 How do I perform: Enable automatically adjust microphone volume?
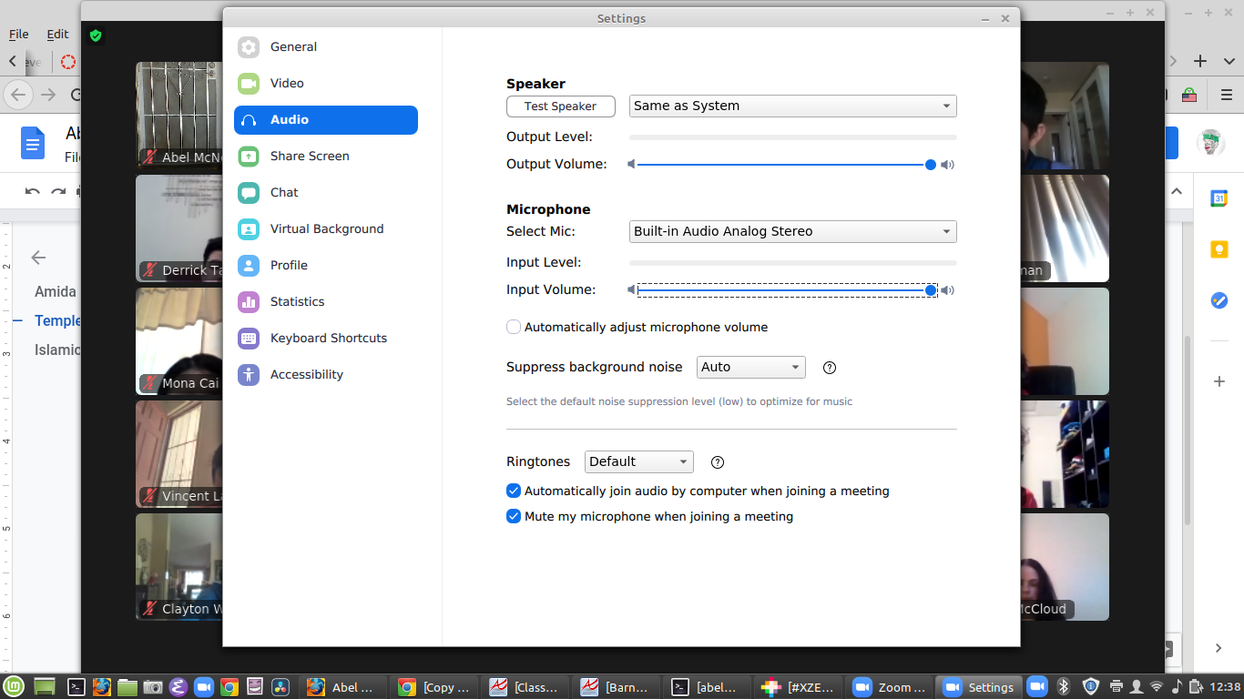click(514, 327)
